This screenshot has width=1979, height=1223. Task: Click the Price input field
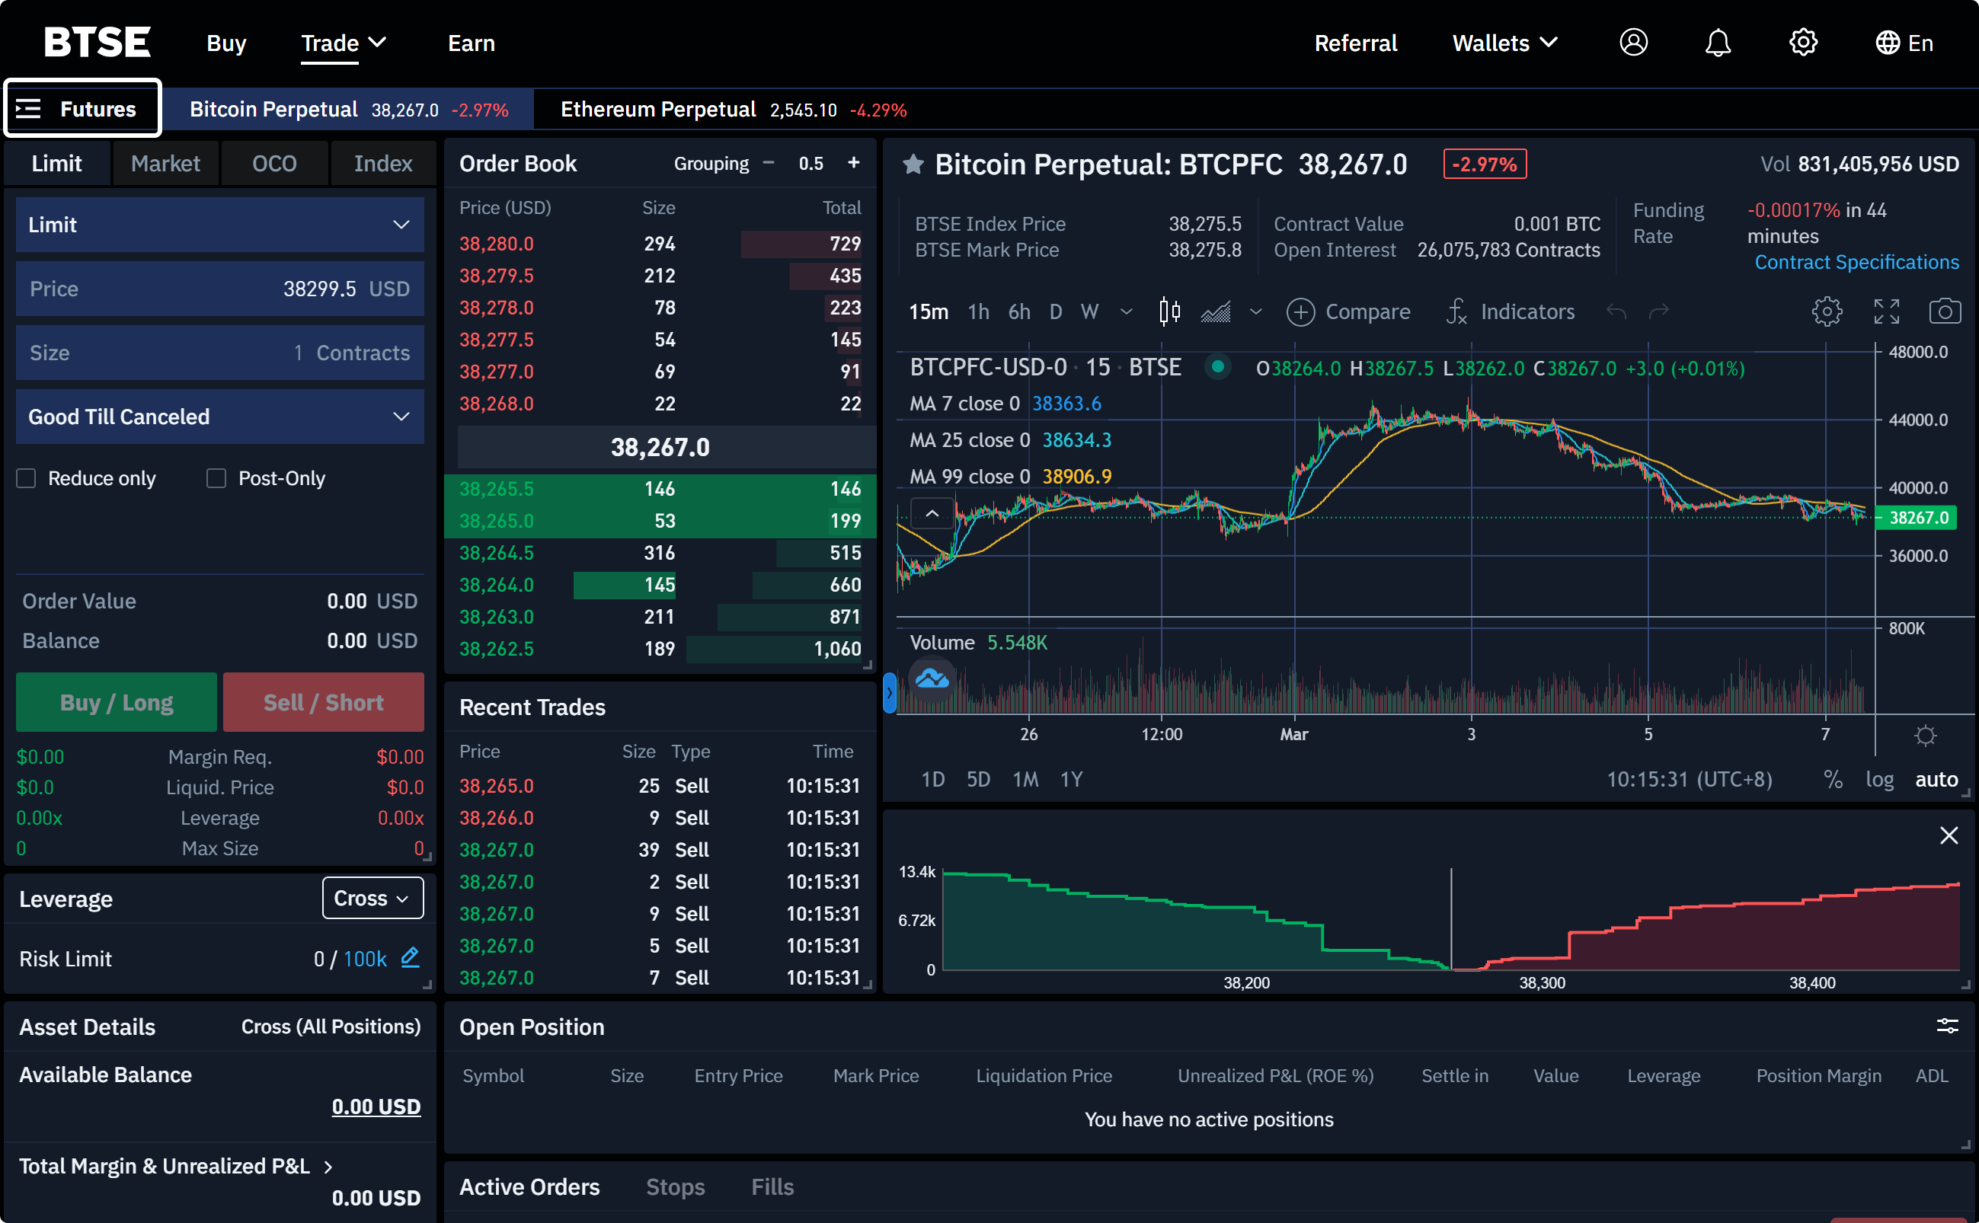pyautogui.click(x=219, y=289)
